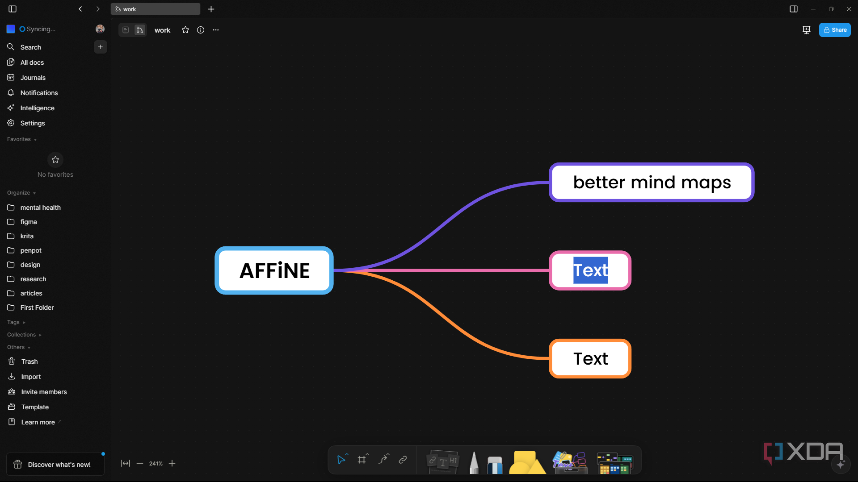Viewport: 858px width, 482px height.
Task: Open the penpot folder
Action: click(55, 250)
